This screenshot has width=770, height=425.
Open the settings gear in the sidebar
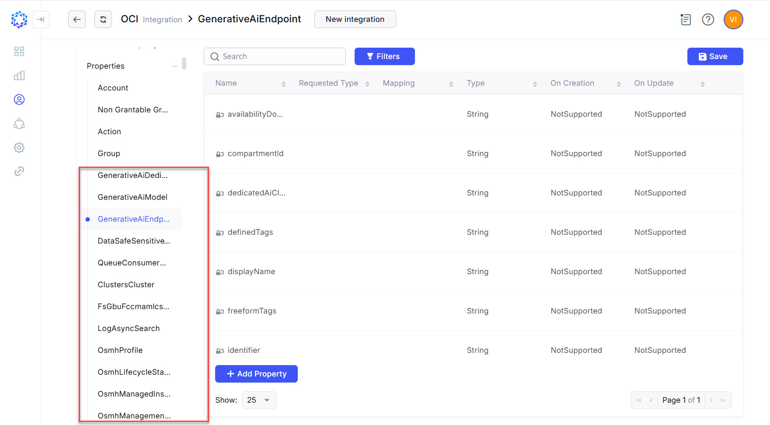(19, 147)
